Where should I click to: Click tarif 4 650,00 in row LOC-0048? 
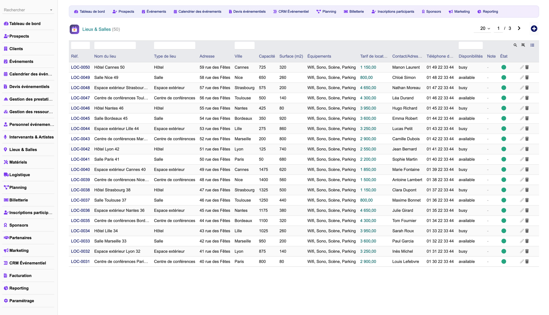point(368,88)
